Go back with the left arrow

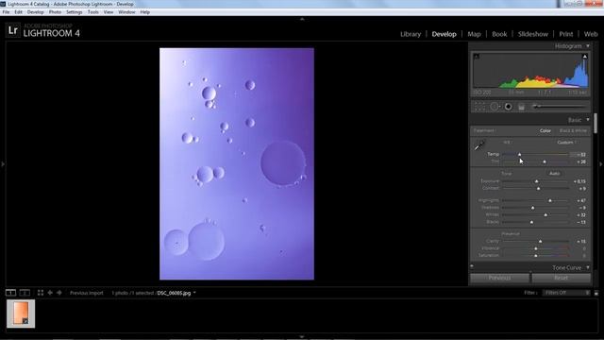pos(50,293)
